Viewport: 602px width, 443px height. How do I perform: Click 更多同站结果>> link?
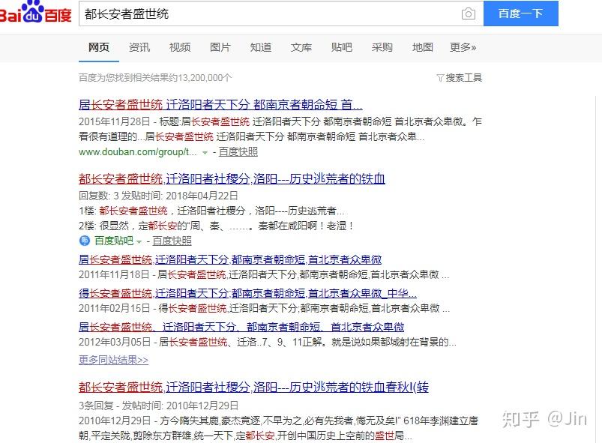click(x=114, y=360)
